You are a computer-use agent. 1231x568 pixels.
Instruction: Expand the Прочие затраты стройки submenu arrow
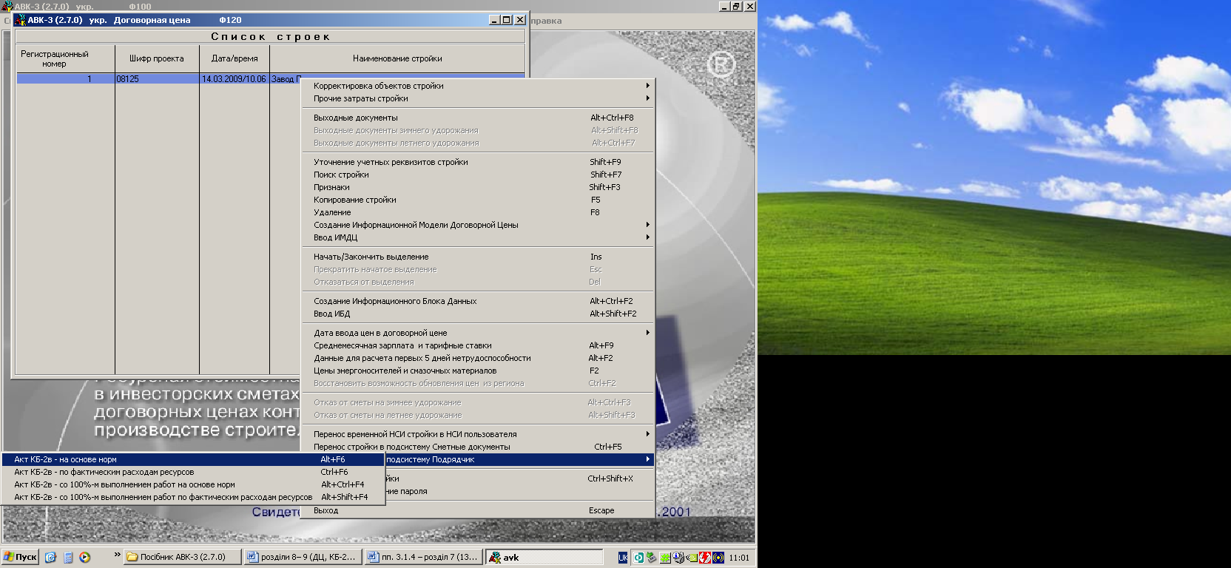pos(647,98)
